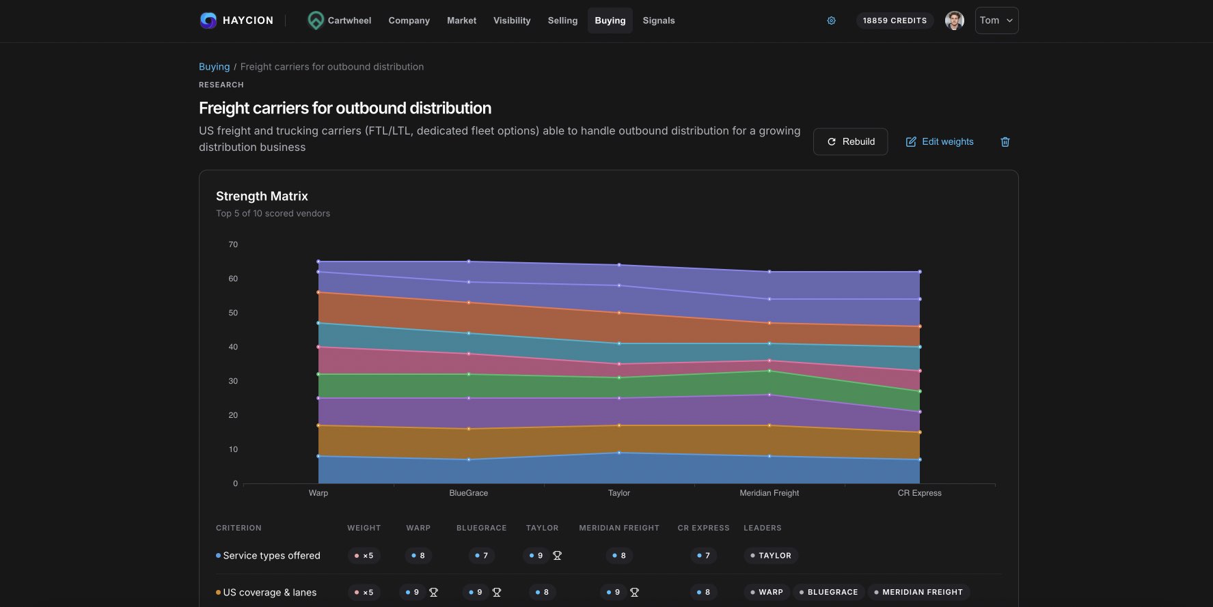1213x607 pixels.
Task: Click the WEIGHT column header
Action: [x=364, y=528]
